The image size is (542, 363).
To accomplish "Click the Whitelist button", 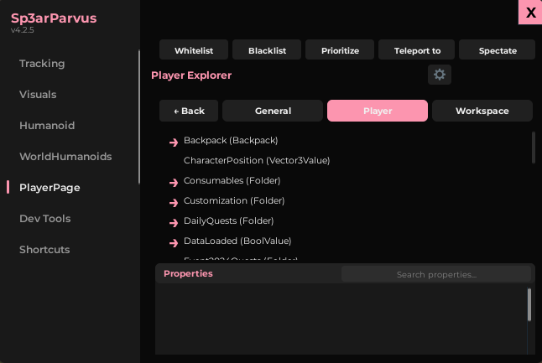I will pos(194,49).
